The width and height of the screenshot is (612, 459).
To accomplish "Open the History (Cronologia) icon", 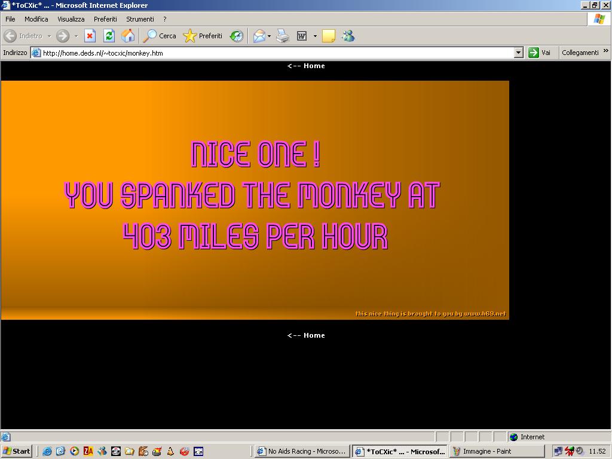I will pos(237,36).
